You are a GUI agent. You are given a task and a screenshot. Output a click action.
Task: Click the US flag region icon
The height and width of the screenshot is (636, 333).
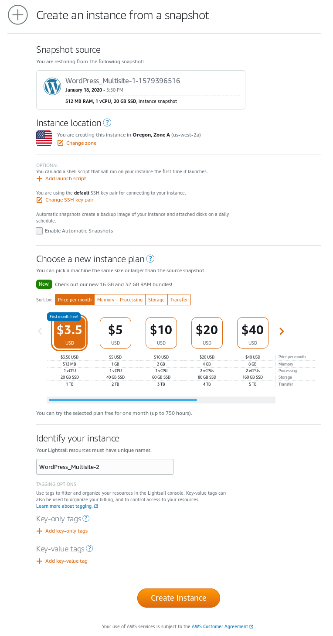[x=44, y=138]
